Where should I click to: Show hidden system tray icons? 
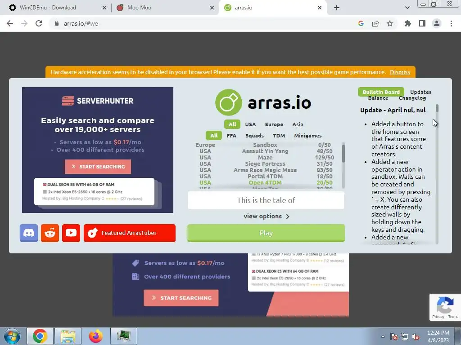pos(383,337)
